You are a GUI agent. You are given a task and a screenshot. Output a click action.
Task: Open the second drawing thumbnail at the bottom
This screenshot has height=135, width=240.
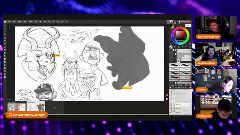36,106
